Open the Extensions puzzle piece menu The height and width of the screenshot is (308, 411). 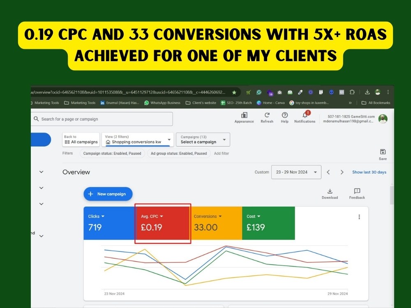(x=352, y=92)
